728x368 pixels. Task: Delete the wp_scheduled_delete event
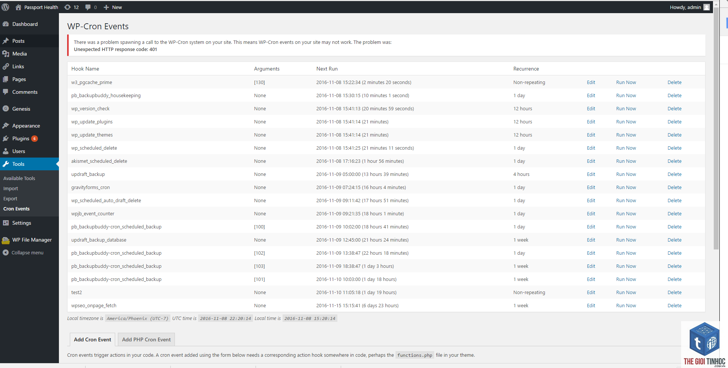point(674,148)
